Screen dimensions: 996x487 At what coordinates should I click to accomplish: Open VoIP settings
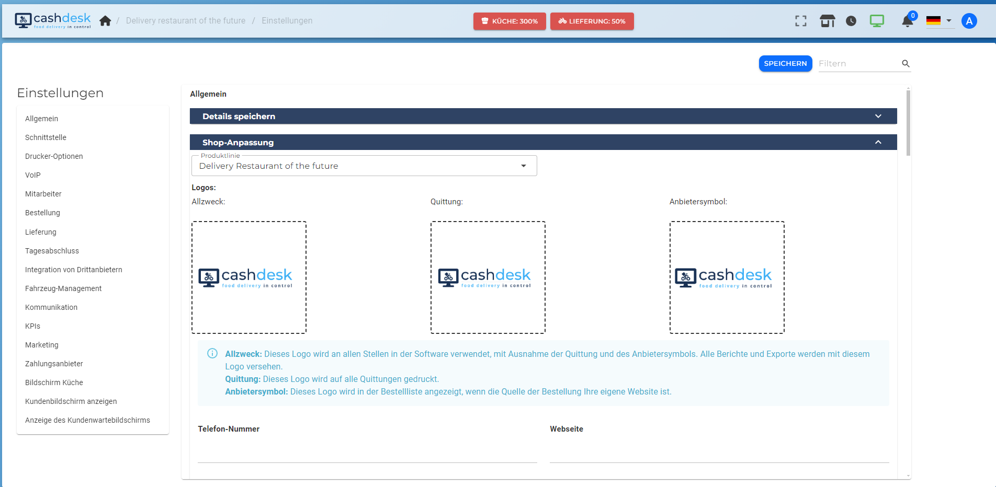33,175
